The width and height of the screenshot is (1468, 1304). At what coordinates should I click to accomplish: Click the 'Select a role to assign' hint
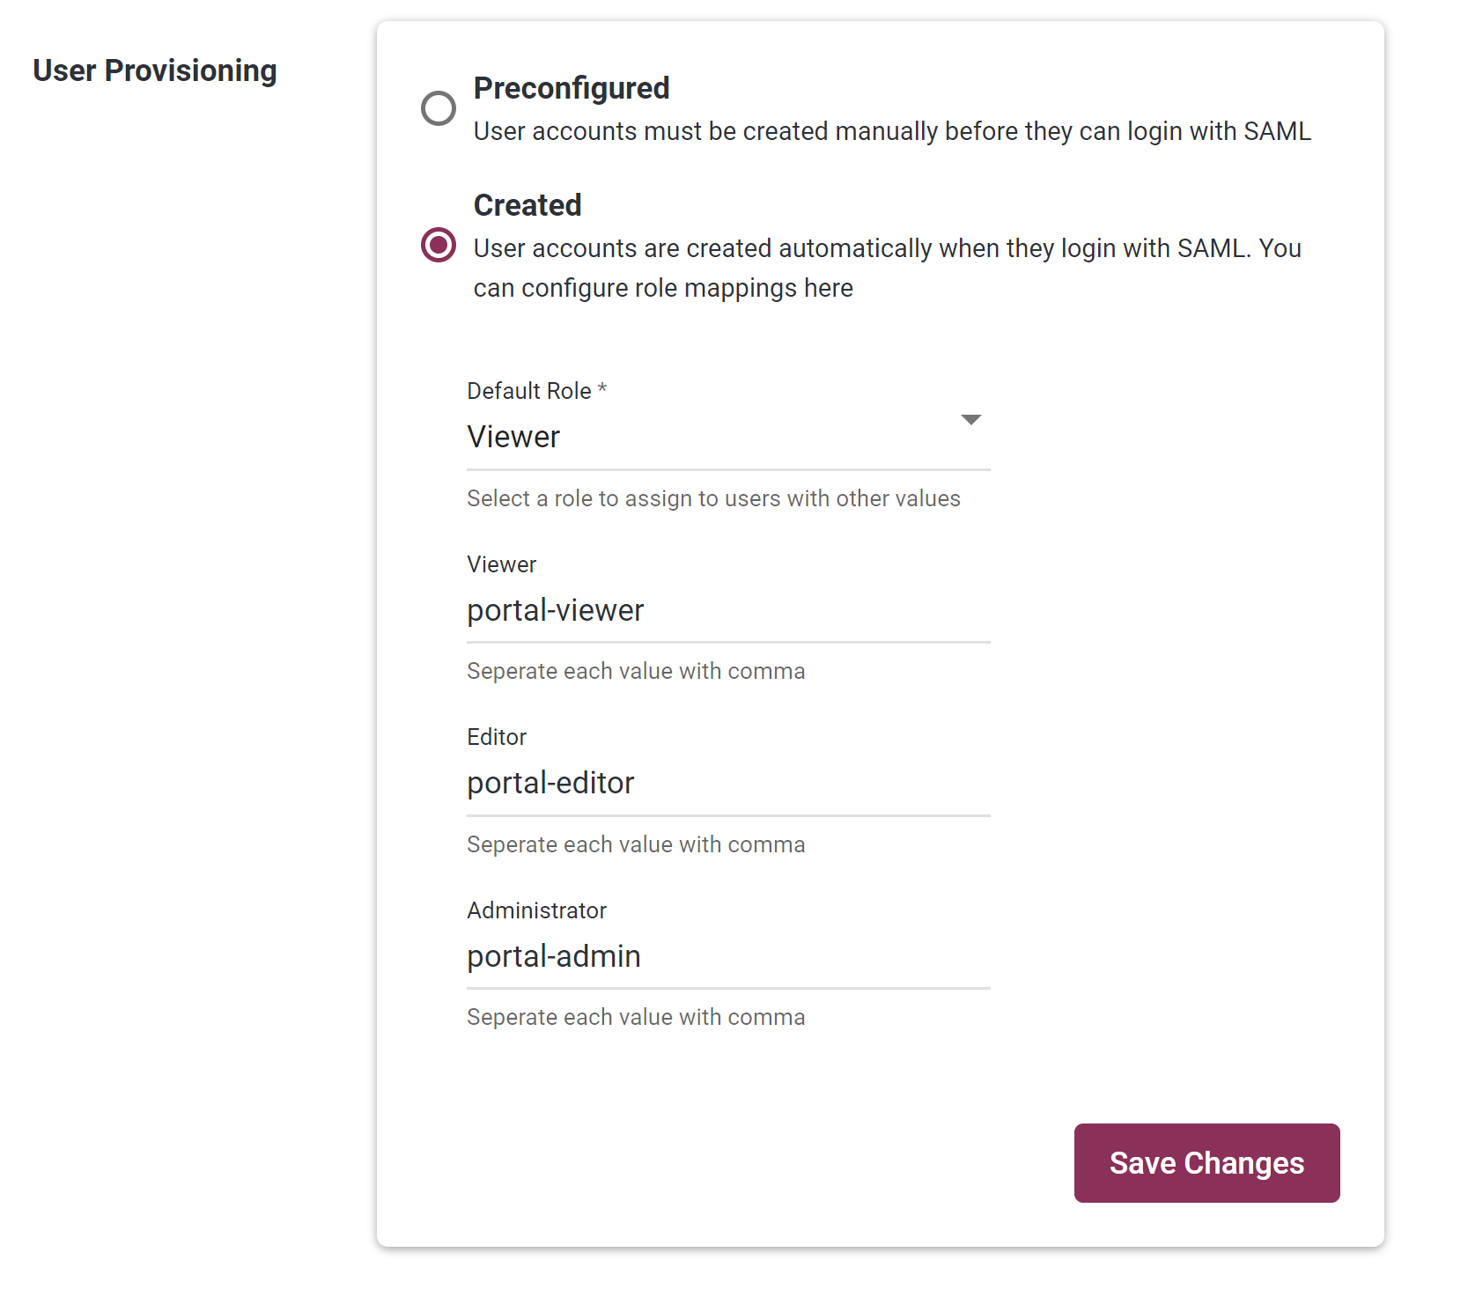click(x=713, y=498)
